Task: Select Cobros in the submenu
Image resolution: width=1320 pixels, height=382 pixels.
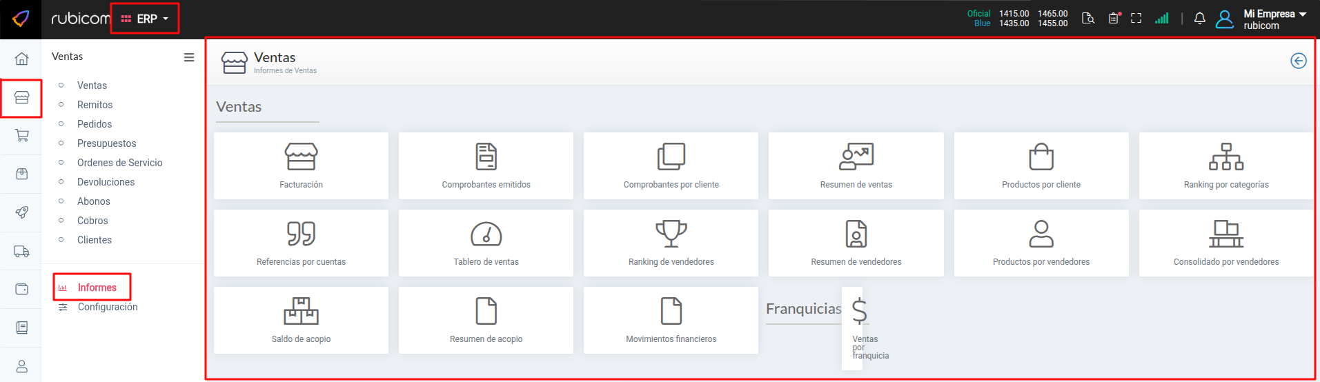Action: point(92,221)
